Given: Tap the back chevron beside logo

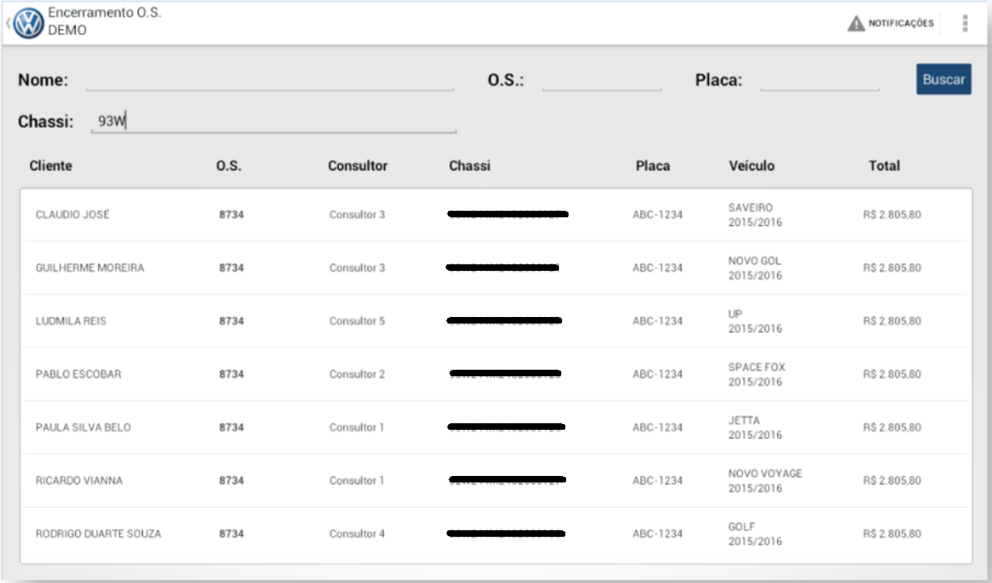Looking at the screenshot, I should [x=8, y=24].
